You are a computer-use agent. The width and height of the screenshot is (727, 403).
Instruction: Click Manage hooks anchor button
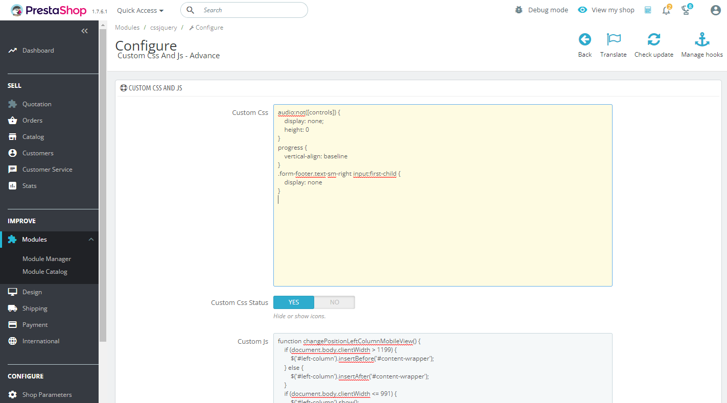[702, 45]
